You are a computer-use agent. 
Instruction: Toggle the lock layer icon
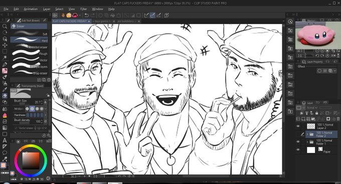(316, 113)
